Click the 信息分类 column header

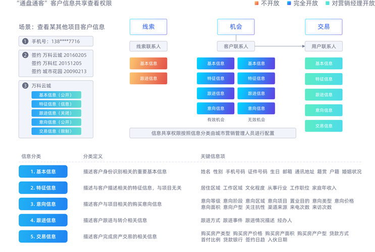31,156
